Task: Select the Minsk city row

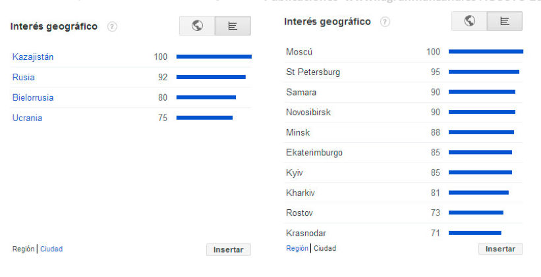Action: coord(298,133)
